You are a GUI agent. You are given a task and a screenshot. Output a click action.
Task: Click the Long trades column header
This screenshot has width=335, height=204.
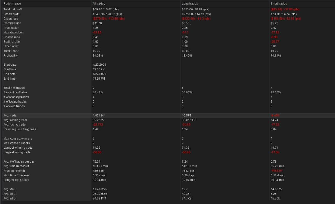tap(190, 4)
